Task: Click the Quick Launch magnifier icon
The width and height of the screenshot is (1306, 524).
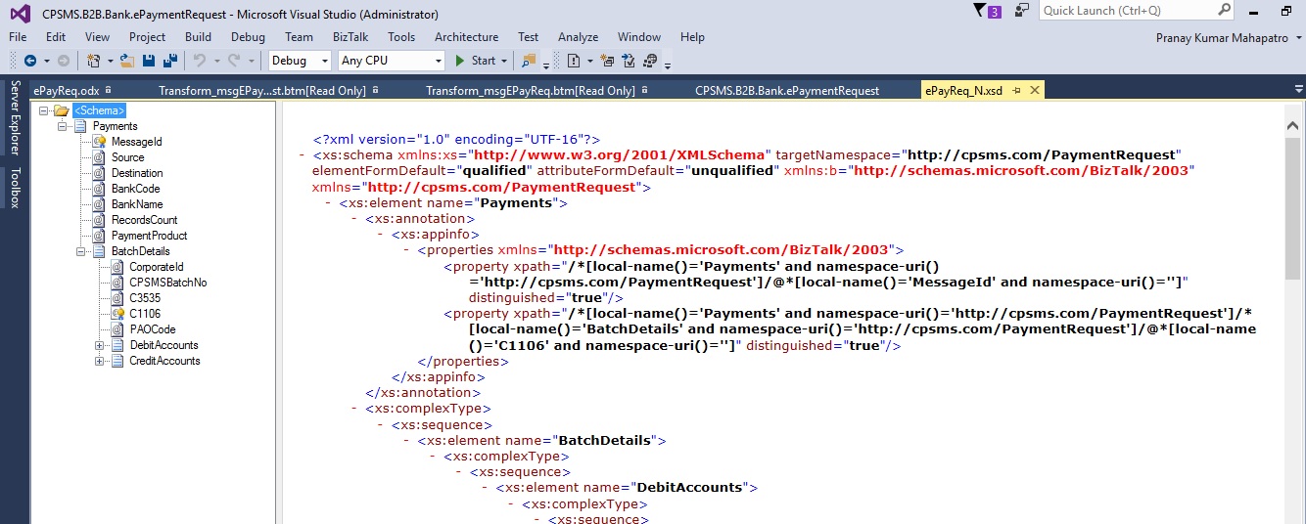Action: point(1224,11)
